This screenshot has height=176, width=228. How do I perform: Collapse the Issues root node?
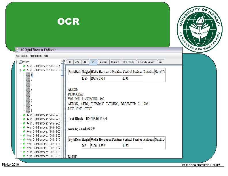17,62
